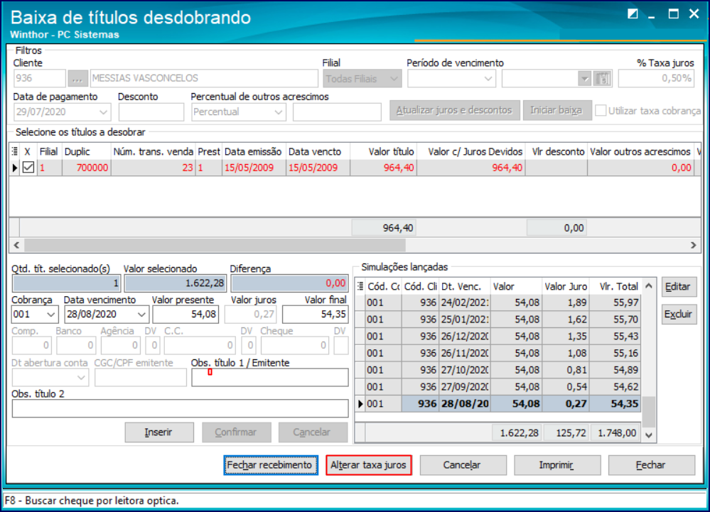Click the Excluir simulation button

678,315
